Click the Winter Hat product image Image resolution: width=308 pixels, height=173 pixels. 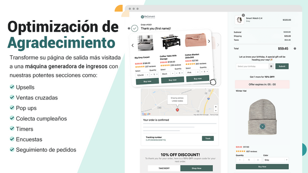coord(262,117)
